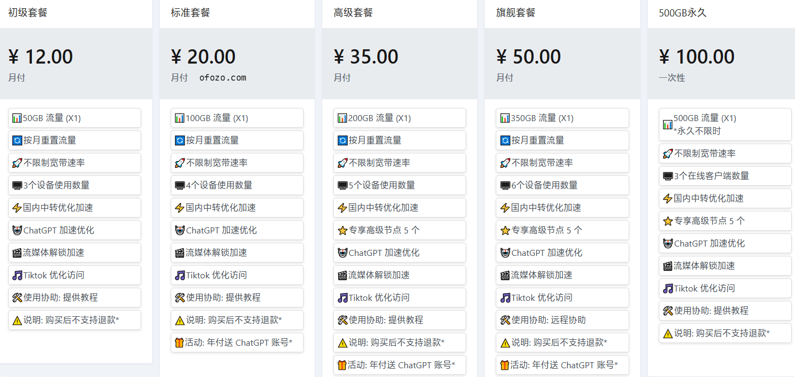Click the bar chart icon beside 50GB 流量
795x377 pixels.
tap(17, 118)
